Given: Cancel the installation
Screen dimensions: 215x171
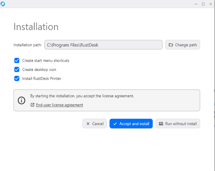Looking at the screenshot, I should [x=95, y=123].
